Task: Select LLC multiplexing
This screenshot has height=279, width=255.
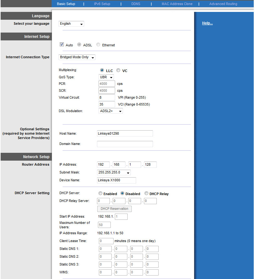Action: pyautogui.click(x=102, y=70)
